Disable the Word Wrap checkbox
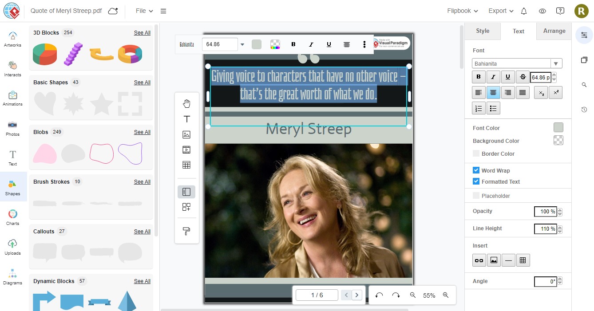The width and height of the screenshot is (594, 311). (x=476, y=170)
